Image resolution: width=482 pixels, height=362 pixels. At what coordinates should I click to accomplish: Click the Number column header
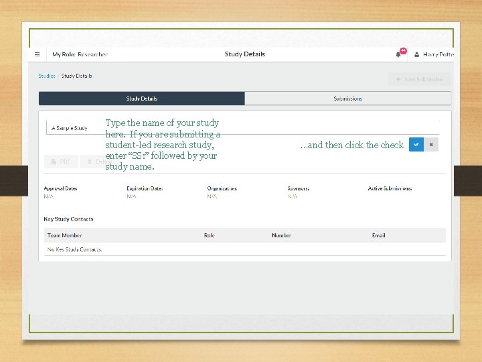click(281, 235)
